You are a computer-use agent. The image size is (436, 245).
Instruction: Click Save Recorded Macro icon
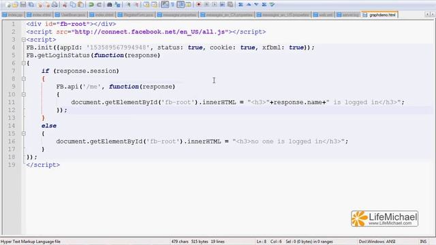(230, 5)
